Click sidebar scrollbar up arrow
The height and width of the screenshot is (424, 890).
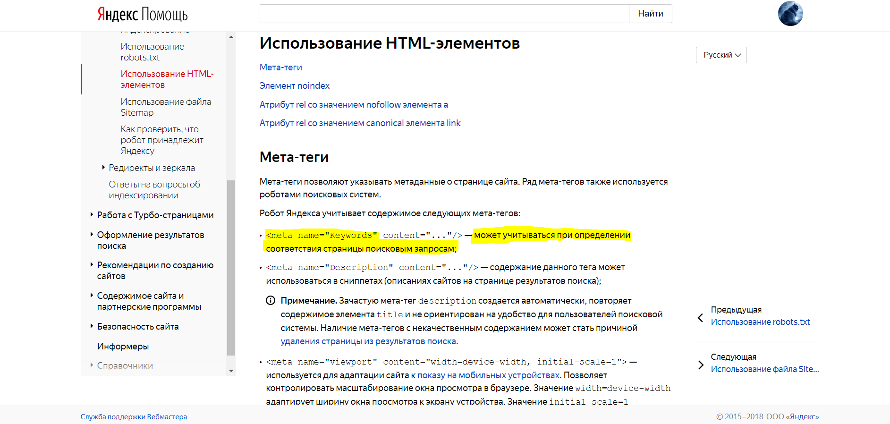[x=231, y=37]
